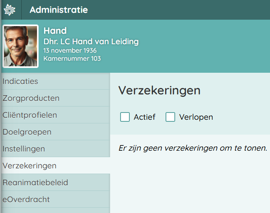Screen dimensions: 270x213
Task: Enable the Verlopen filter checkbox
Action: [x=170, y=117]
